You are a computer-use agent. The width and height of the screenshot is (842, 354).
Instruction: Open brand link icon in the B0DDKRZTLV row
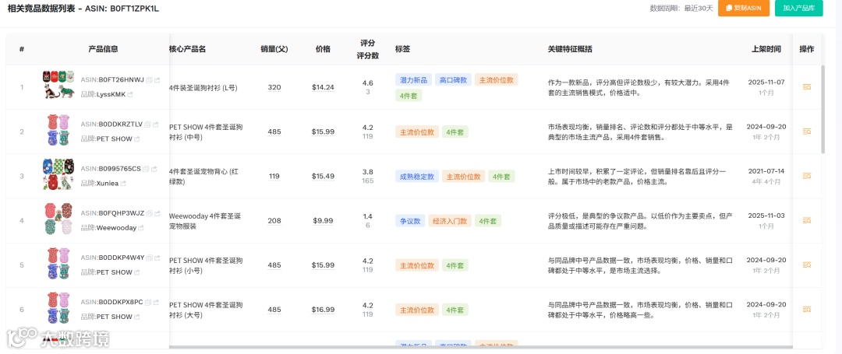pyautogui.click(x=137, y=138)
